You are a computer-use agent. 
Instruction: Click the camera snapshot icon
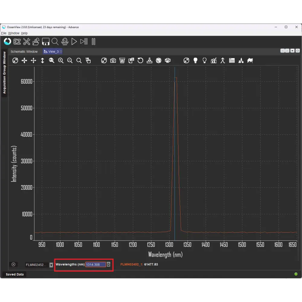pos(113,61)
